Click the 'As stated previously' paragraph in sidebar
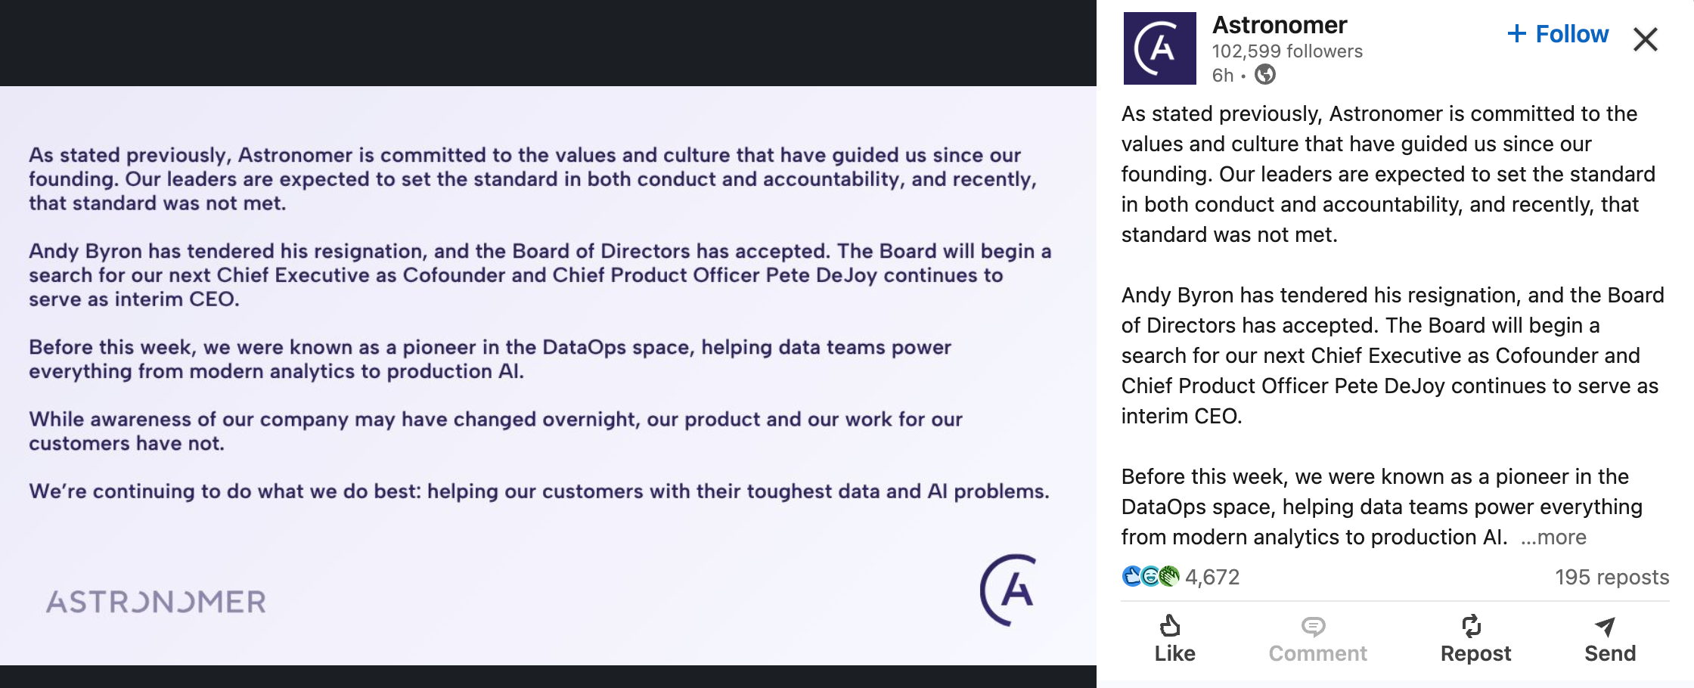 click(x=1388, y=174)
